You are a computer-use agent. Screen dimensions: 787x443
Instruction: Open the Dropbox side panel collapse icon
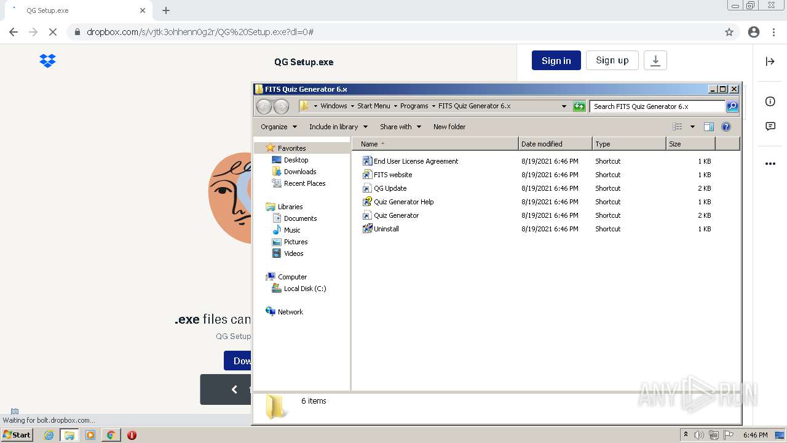[x=770, y=61]
